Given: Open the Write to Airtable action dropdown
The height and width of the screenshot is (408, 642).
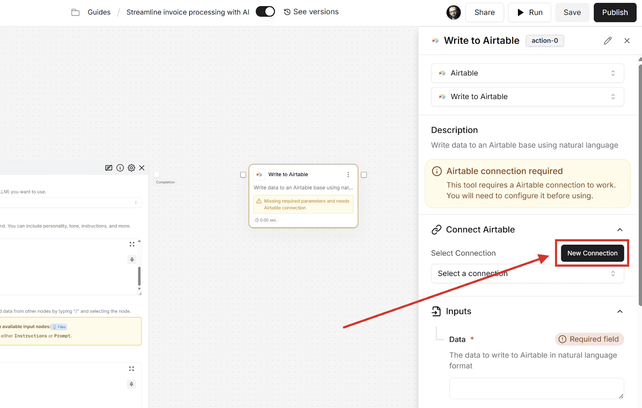Looking at the screenshot, I should tap(528, 97).
